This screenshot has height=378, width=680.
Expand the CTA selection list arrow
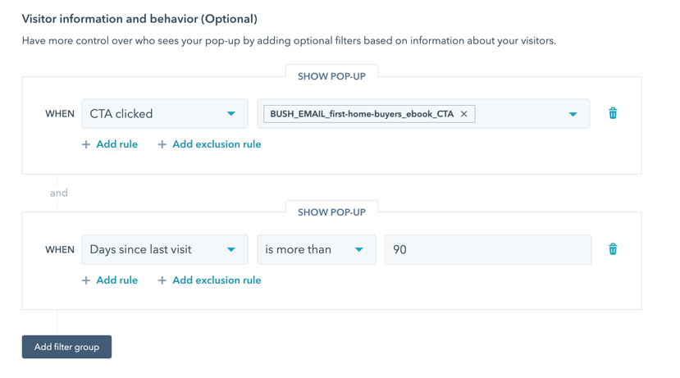573,115
